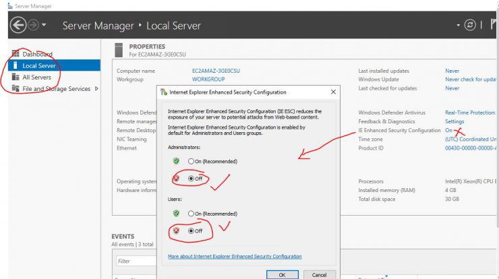Click Last checked for updates Never link

[452, 88]
